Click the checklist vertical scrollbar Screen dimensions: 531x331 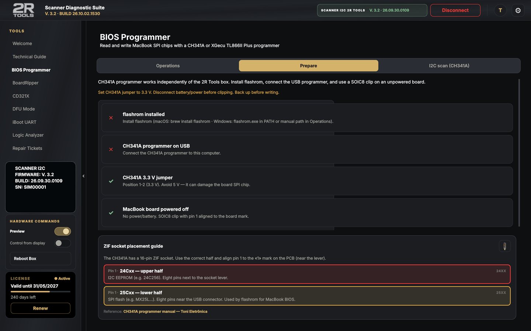(x=519, y=153)
